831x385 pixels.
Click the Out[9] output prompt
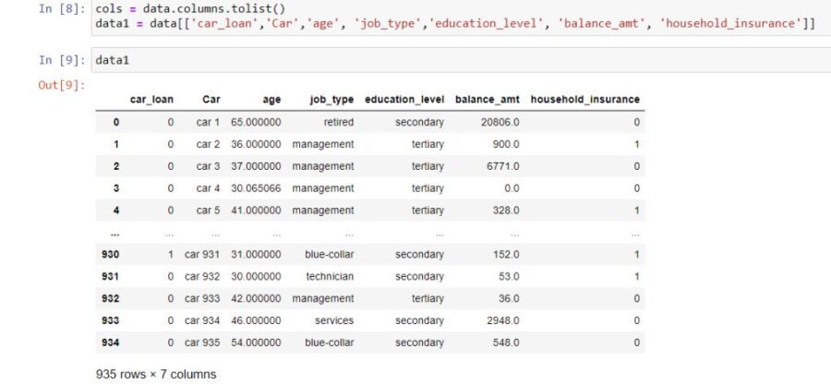pos(62,85)
